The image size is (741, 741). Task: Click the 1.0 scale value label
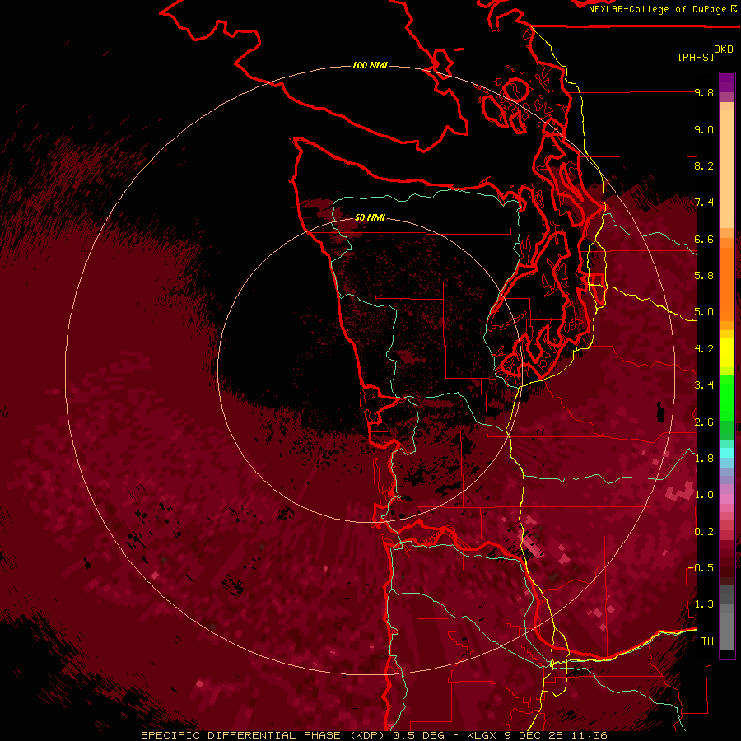(x=704, y=495)
